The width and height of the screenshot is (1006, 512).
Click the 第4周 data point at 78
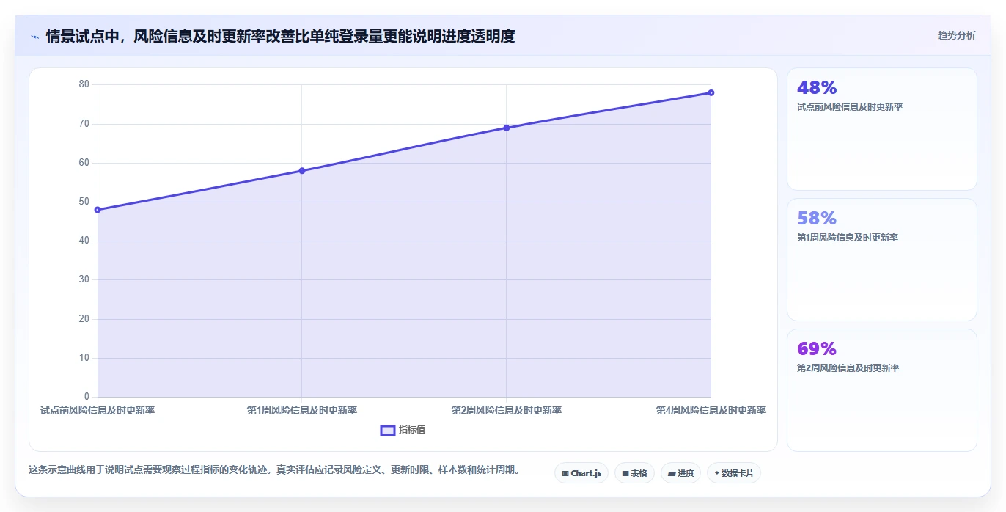[711, 92]
